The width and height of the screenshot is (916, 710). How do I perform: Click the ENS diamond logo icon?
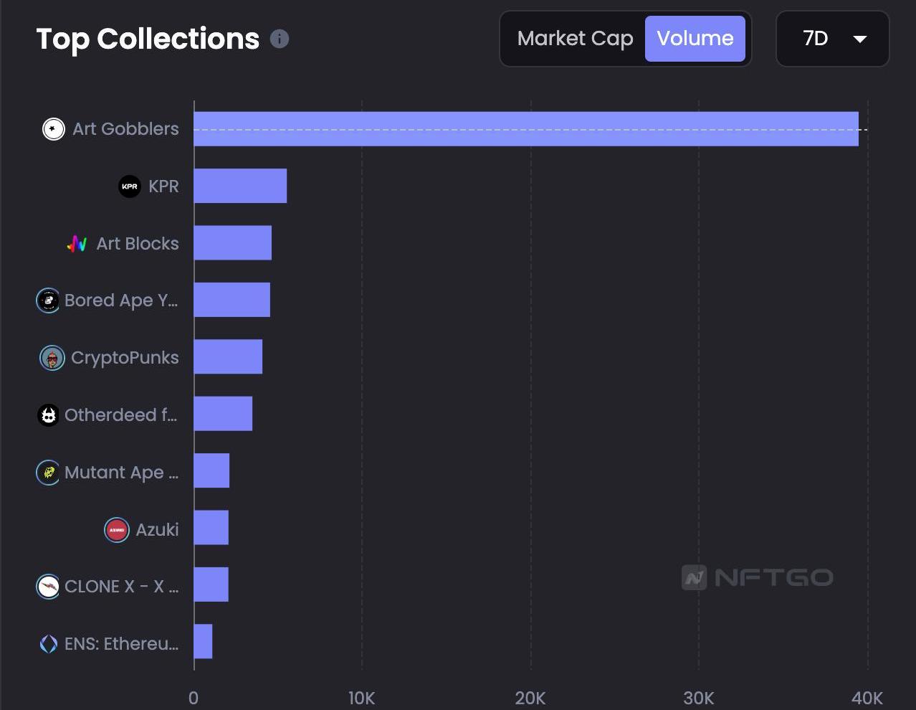48,644
